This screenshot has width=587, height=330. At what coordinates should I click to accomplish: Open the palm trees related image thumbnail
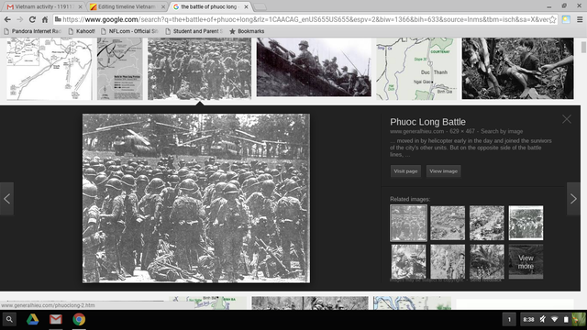[x=487, y=261]
